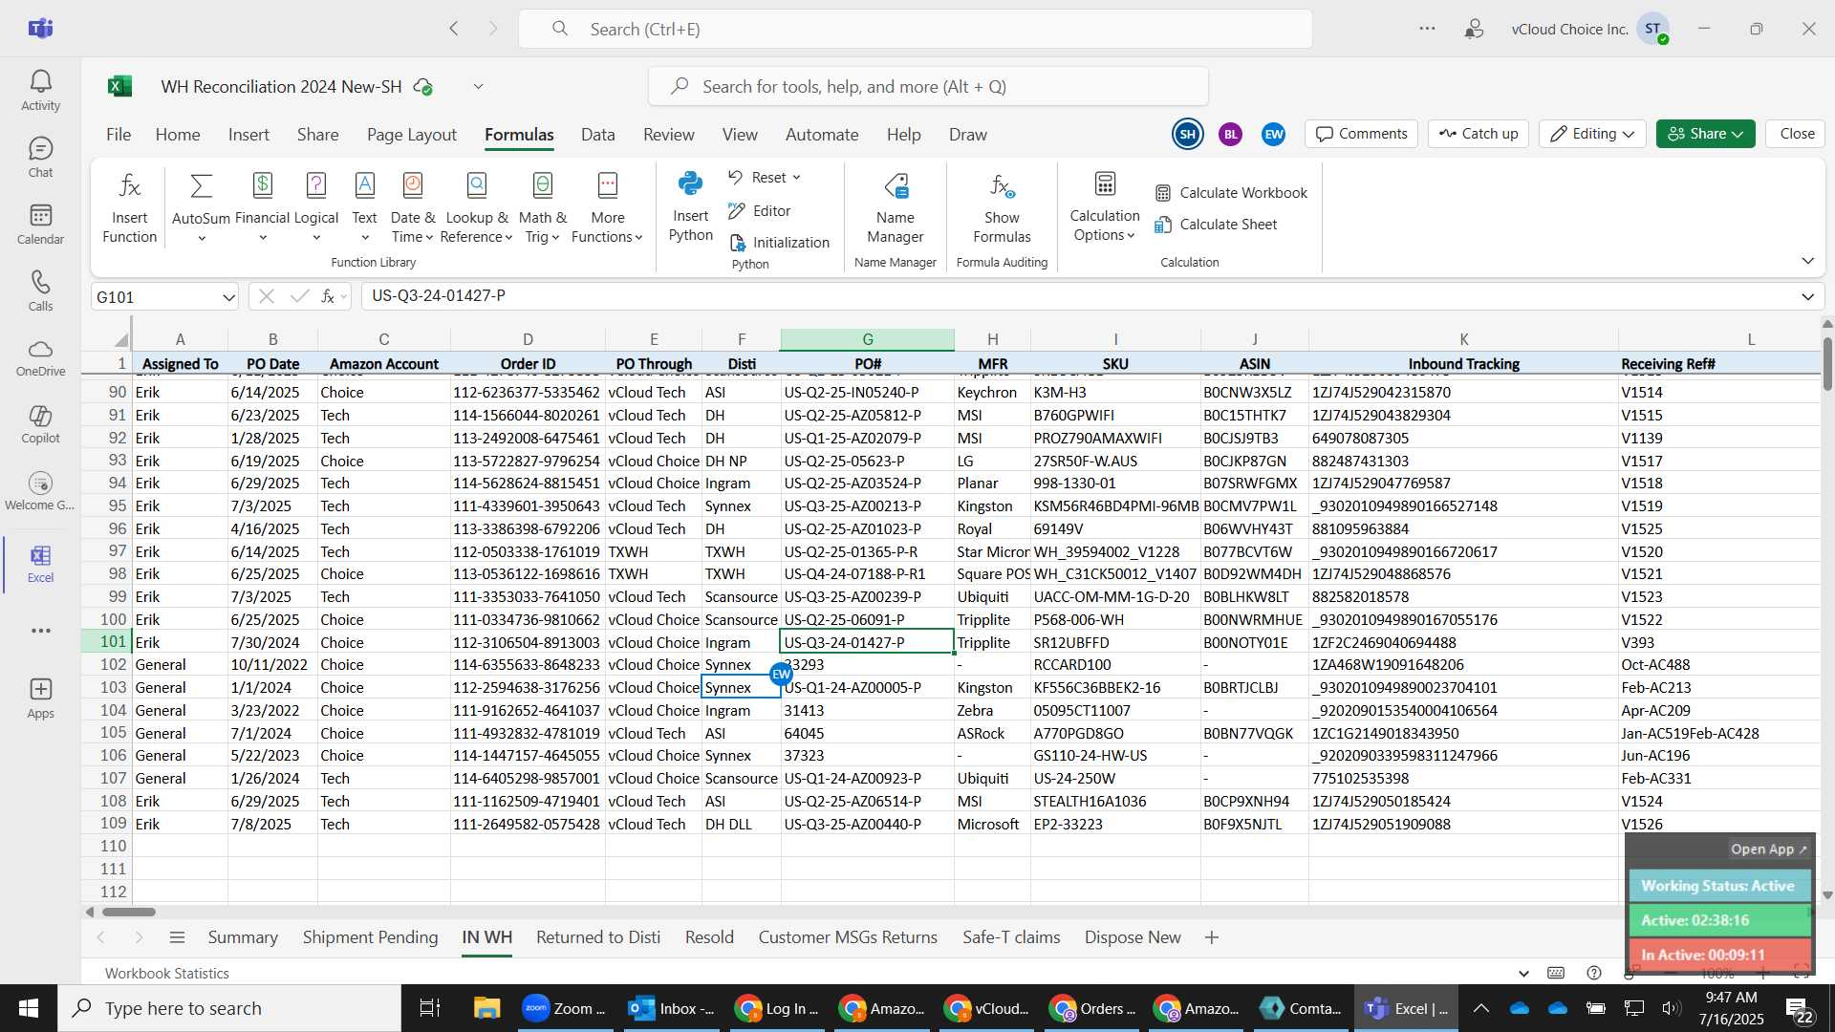Switch to Returned to Disti sheet
1835x1032 pixels.
click(x=598, y=937)
